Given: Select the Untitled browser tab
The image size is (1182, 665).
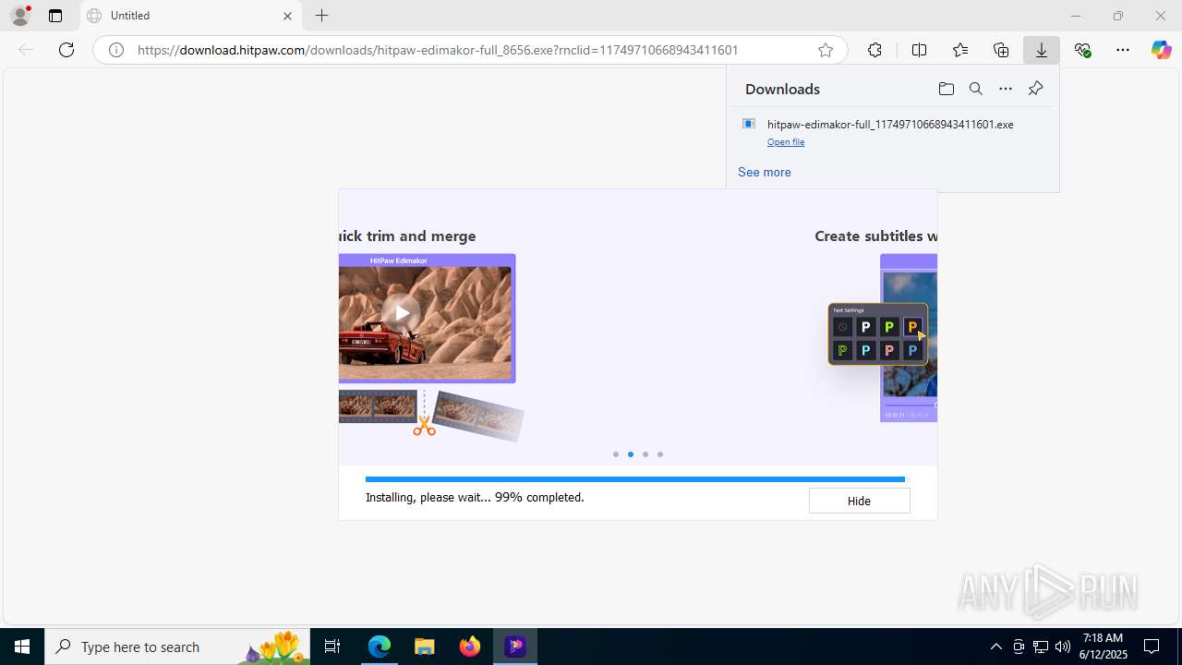Looking at the screenshot, I should click(190, 16).
